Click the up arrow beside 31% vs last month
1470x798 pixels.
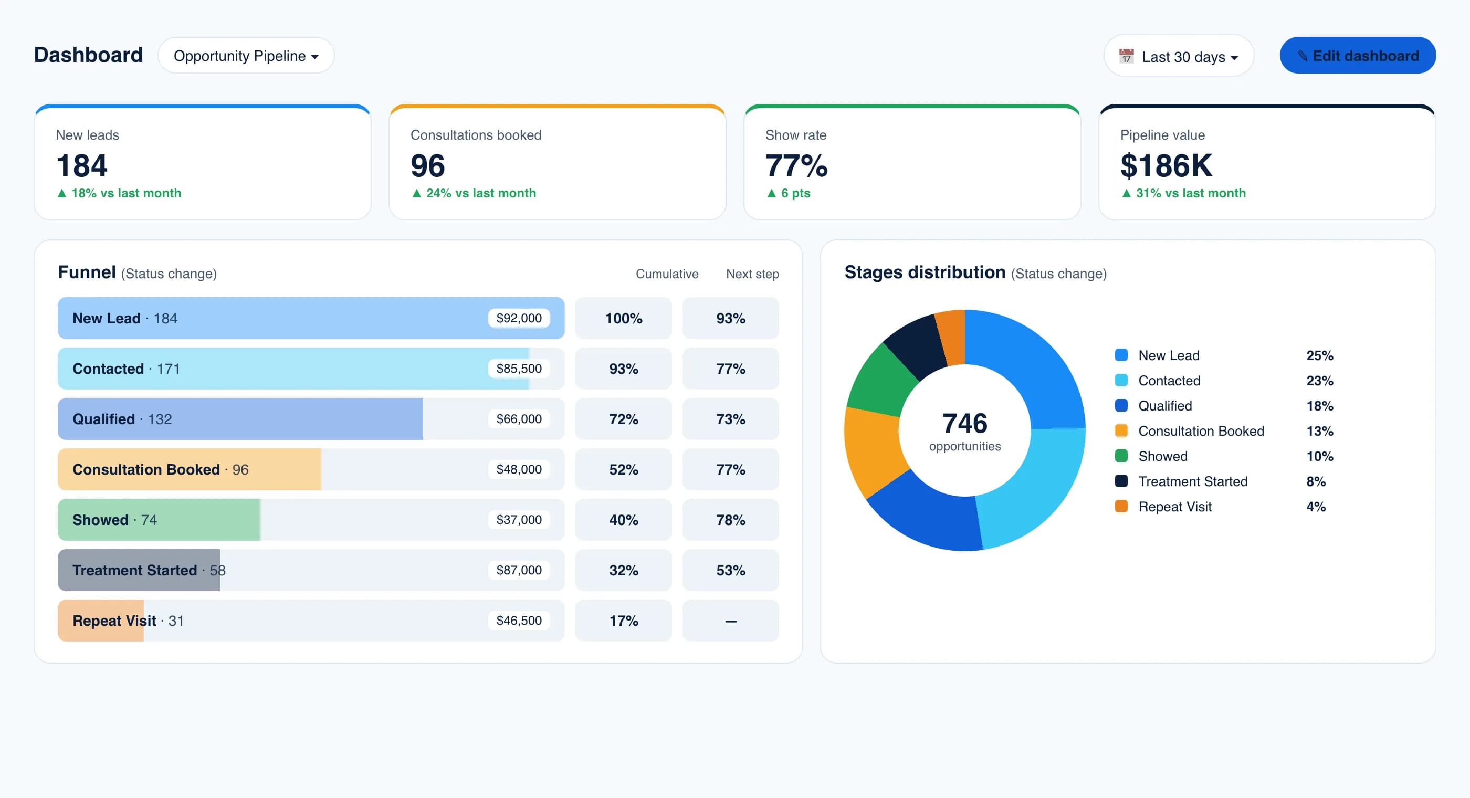tap(1127, 194)
